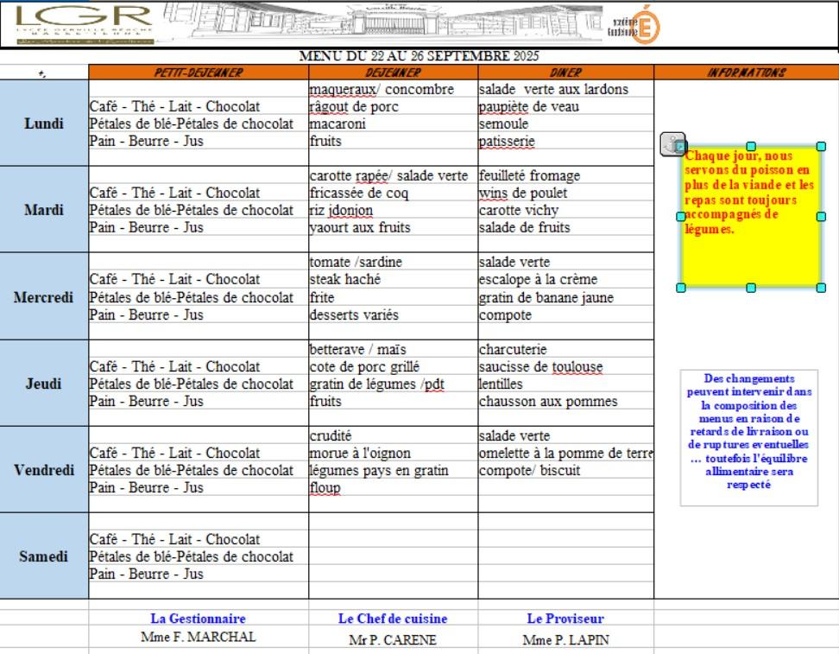
Task: Select the DINER column header cell
Action: [x=565, y=73]
